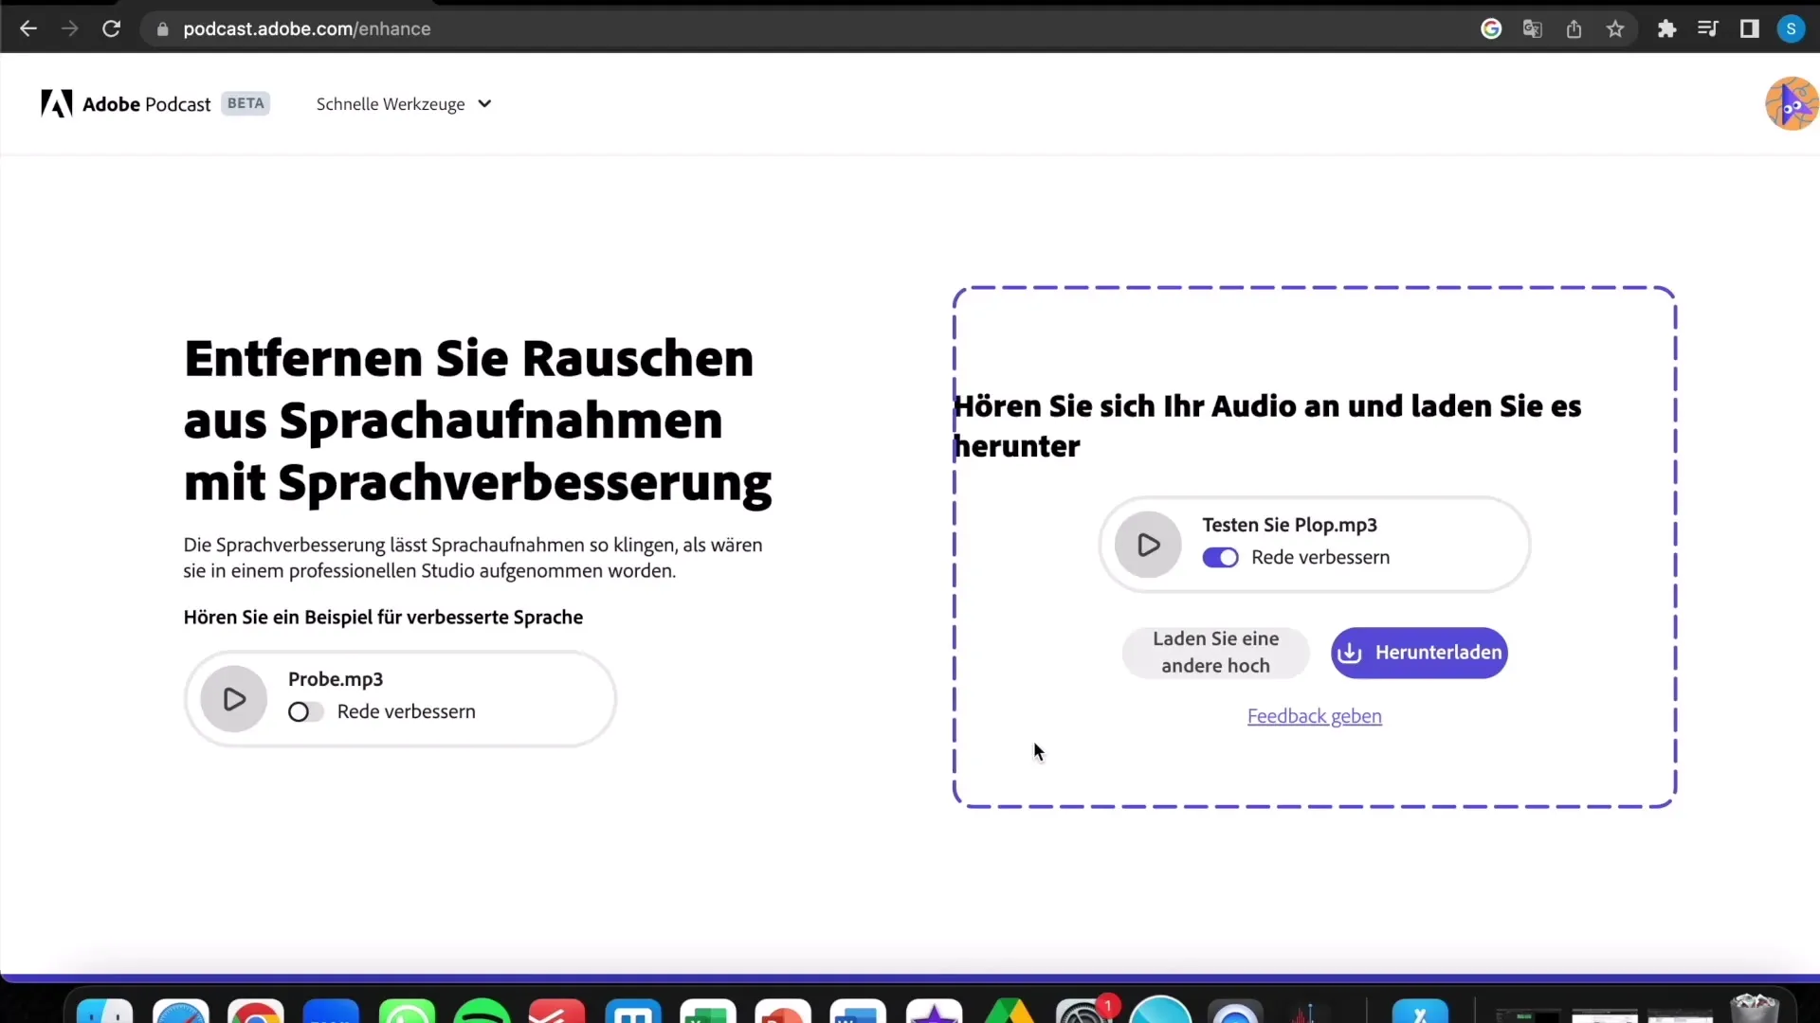Click the bookmark star icon in address bar
The image size is (1820, 1023).
point(1616,28)
